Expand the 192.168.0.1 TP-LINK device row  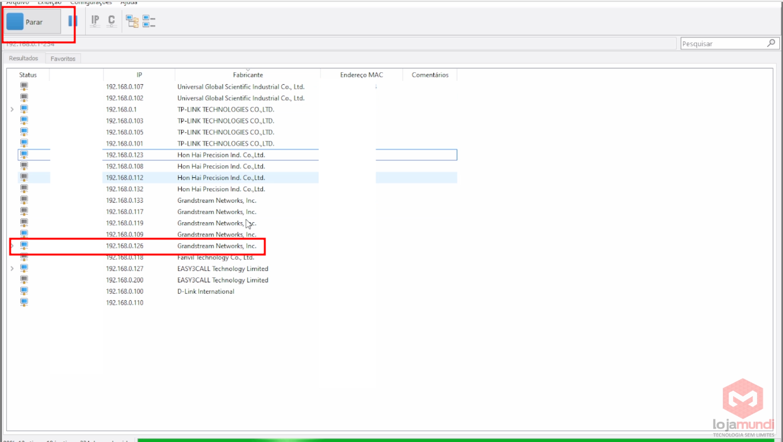(12, 110)
